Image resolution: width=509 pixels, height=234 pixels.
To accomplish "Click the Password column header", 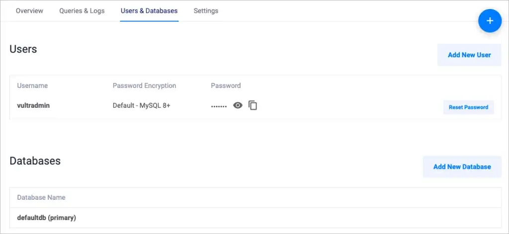I will tap(226, 85).
